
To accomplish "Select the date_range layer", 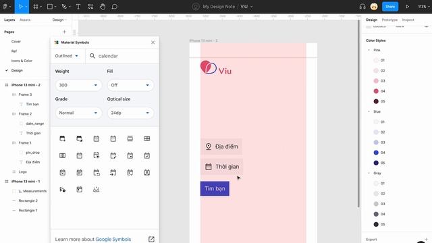I will coord(34,124).
